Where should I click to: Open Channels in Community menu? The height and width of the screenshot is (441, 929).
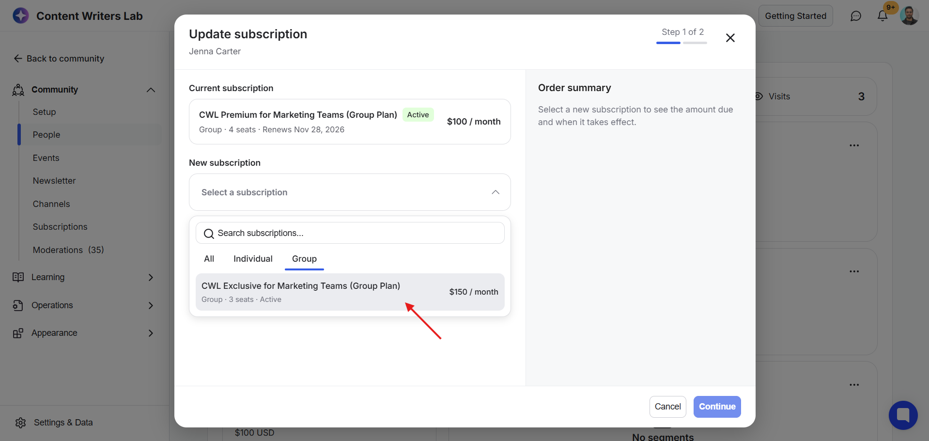pos(51,204)
